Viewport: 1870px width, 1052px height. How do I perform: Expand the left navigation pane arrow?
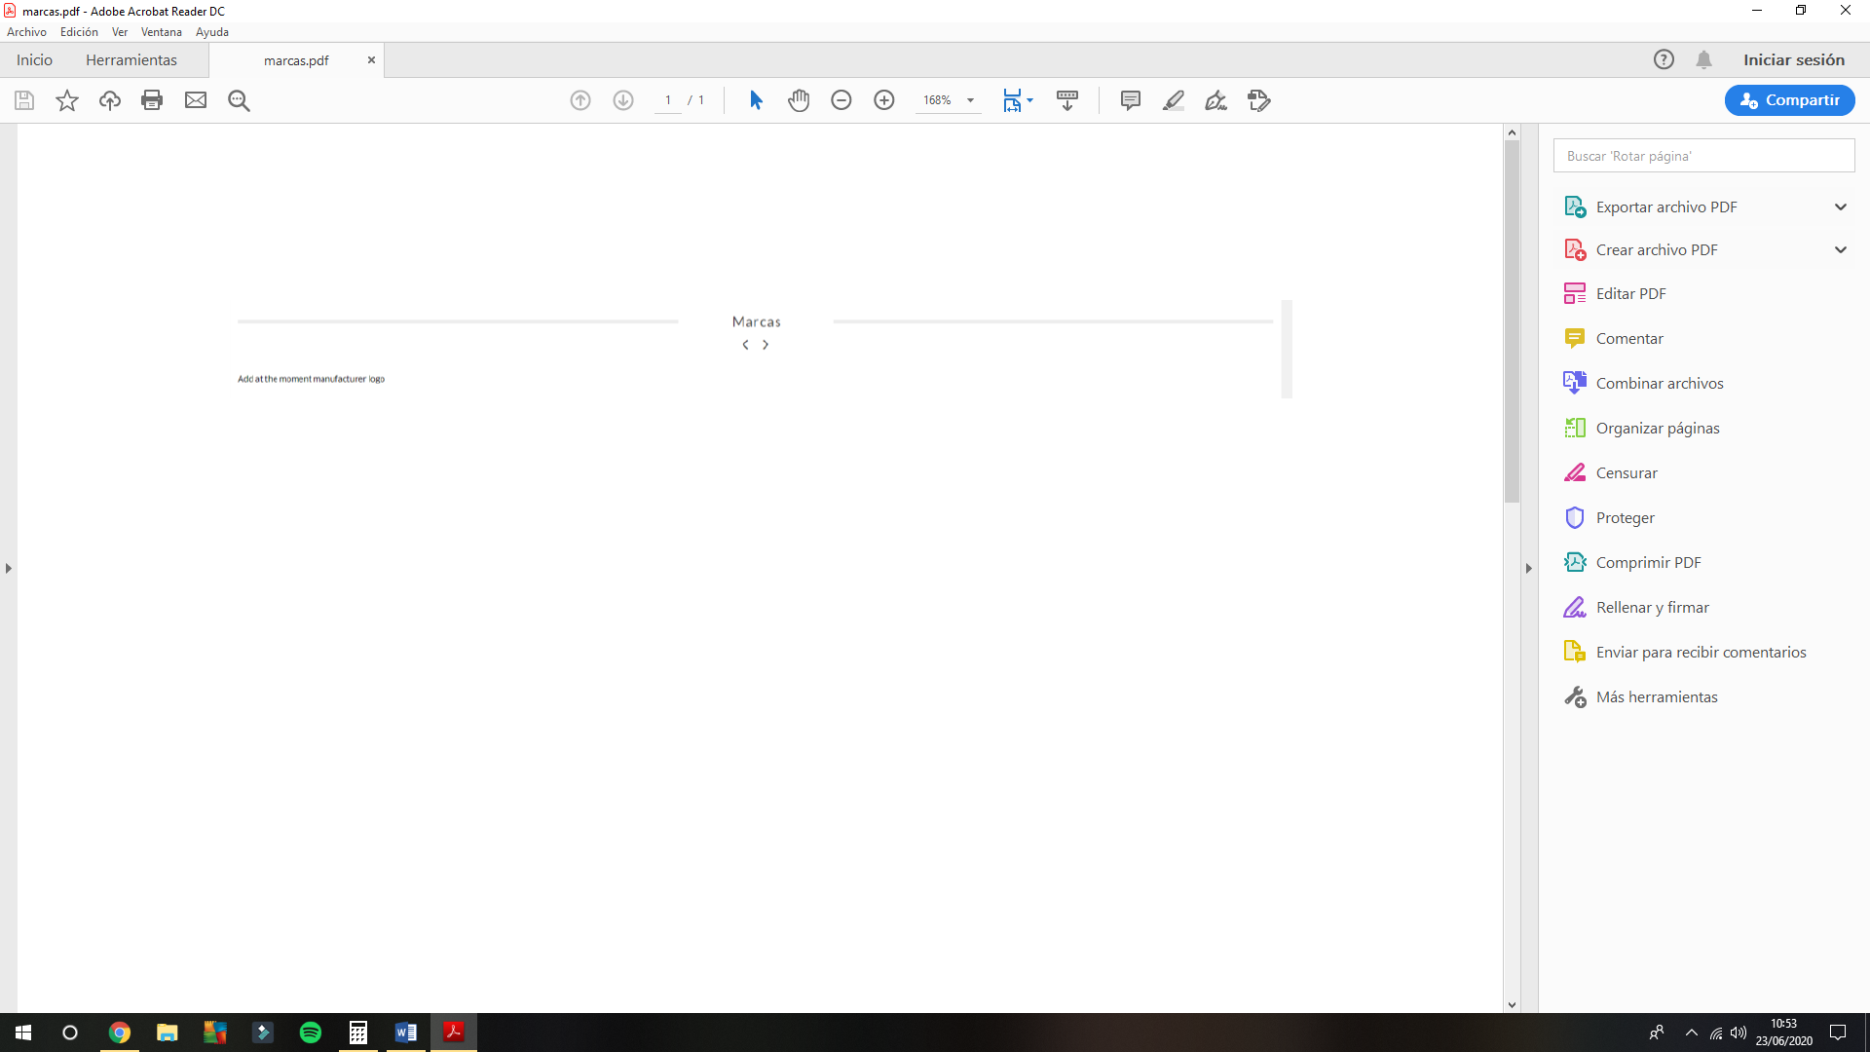click(9, 568)
